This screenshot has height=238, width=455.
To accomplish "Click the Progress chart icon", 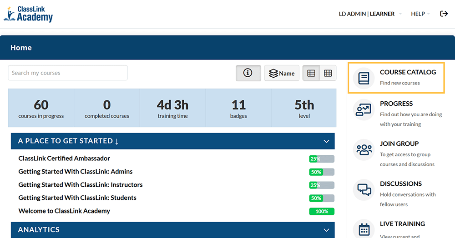I will click(x=364, y=110).
